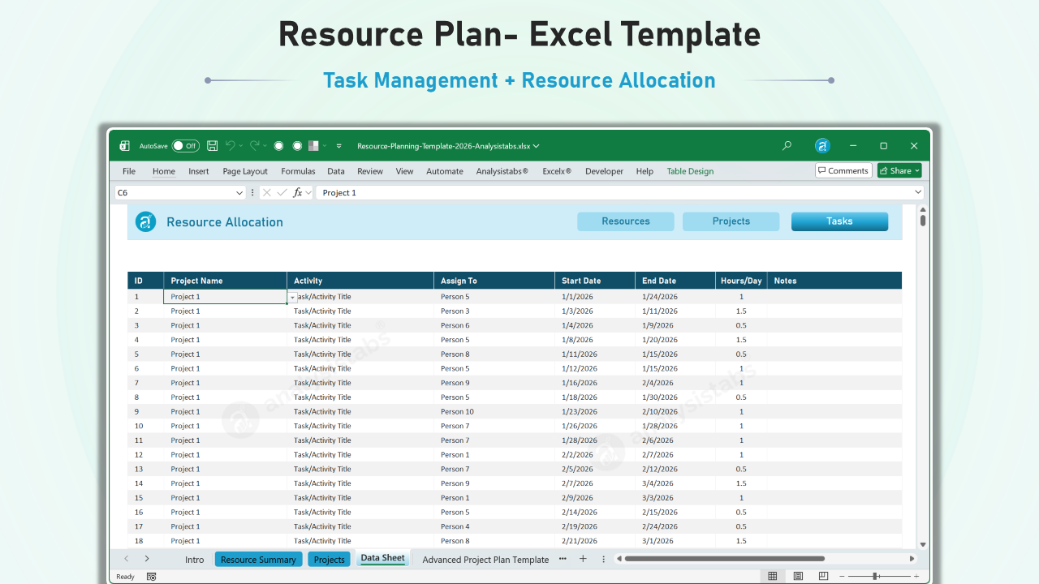Click the macro recording icon in the status bar
The width and height of the screenshot is (1039, 584).
coord(151,576)
